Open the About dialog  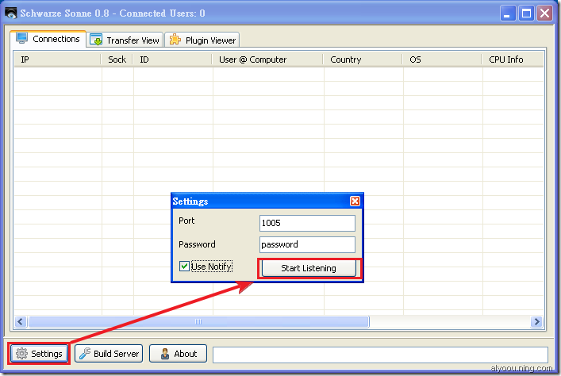pos(179,354)
